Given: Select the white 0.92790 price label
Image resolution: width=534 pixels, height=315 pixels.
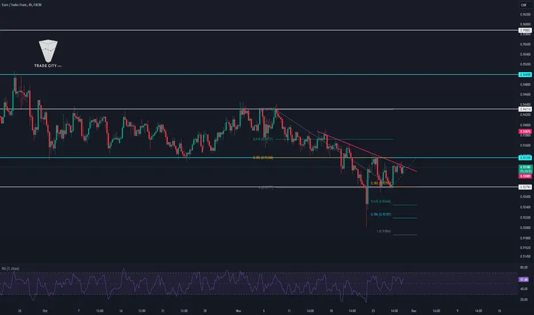Looking at the screenshot, I should [x=525, y=187].
